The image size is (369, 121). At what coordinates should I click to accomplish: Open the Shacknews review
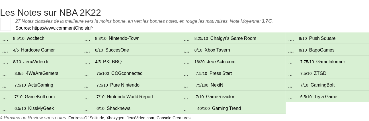point(118,108)
